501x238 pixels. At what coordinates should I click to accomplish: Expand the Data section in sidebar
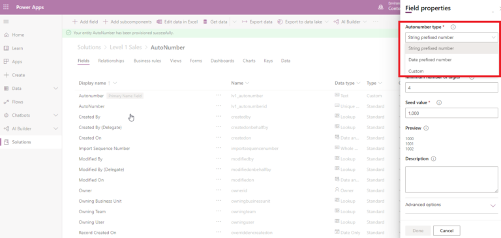click(55, 89)
